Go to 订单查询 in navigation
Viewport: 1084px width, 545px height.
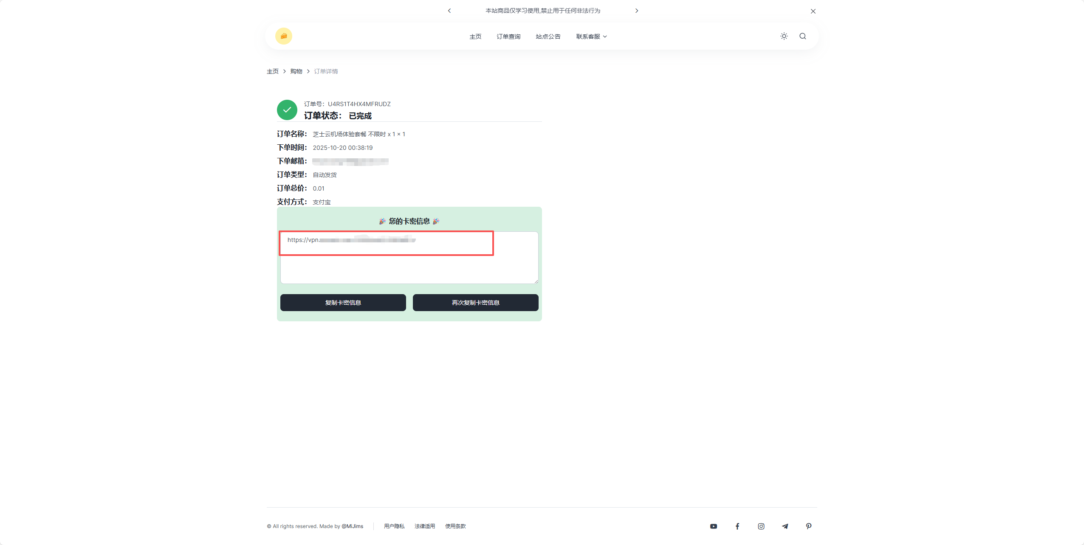(508, 37)
